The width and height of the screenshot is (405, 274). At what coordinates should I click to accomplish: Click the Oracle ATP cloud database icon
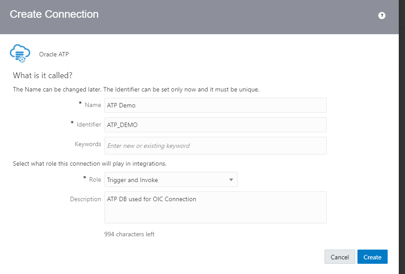click(x=20, y=54)
